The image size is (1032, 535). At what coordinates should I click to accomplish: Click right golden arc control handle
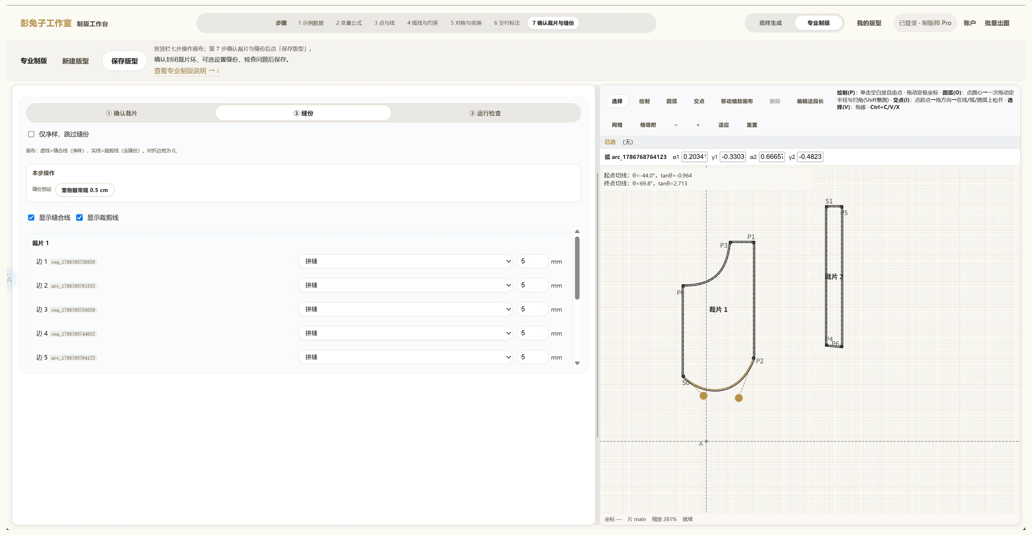[739, 398]
